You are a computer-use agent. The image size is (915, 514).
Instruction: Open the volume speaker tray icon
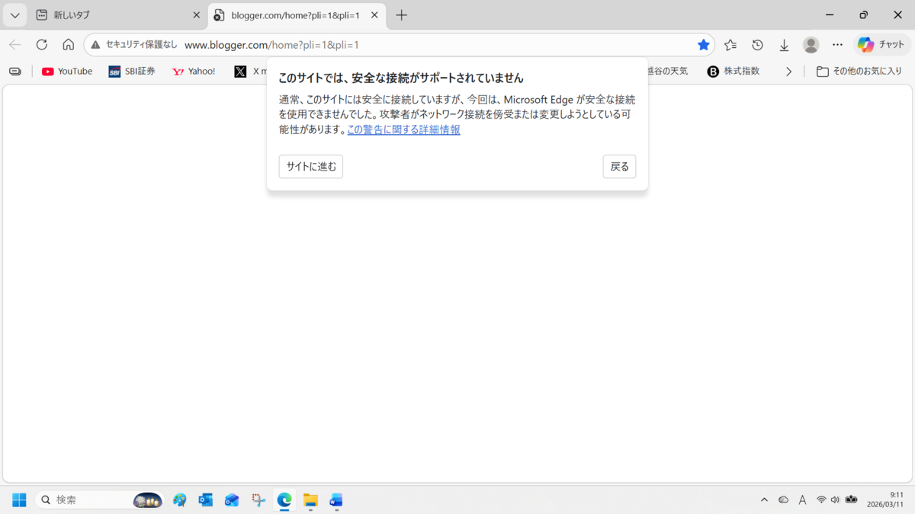click(835, 500)
